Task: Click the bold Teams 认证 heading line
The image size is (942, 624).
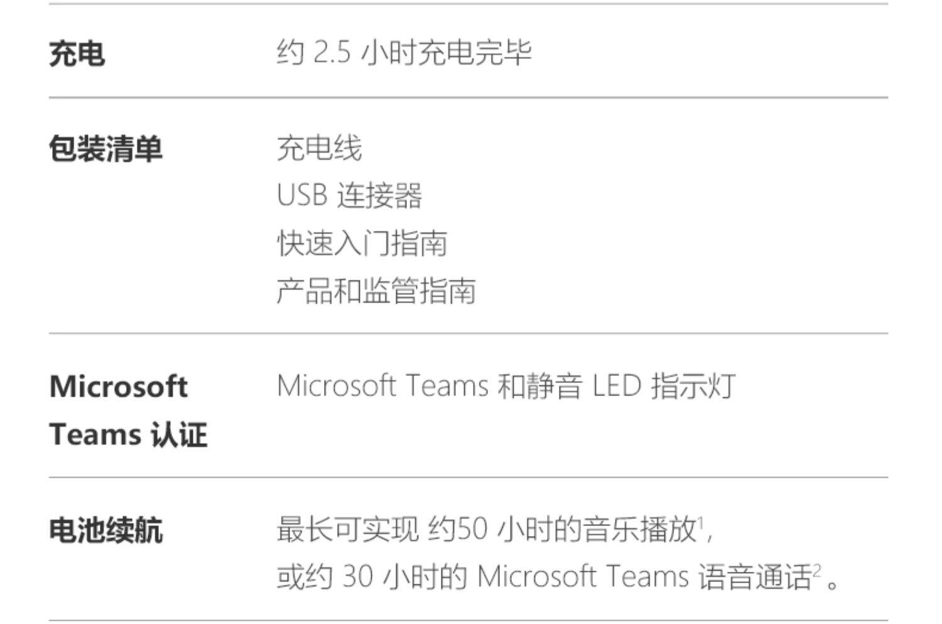Action: click(128, 434)
